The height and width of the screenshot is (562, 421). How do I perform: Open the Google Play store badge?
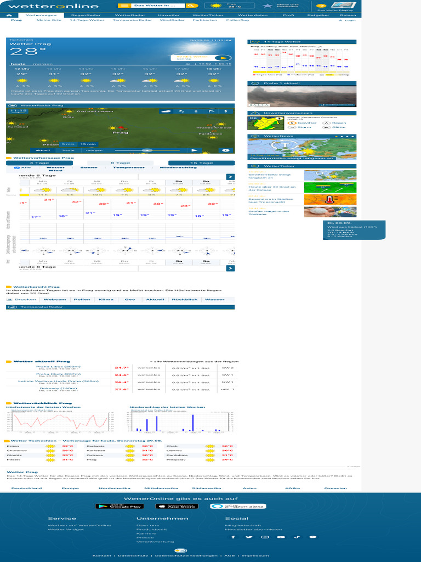(x=120, y=506)
